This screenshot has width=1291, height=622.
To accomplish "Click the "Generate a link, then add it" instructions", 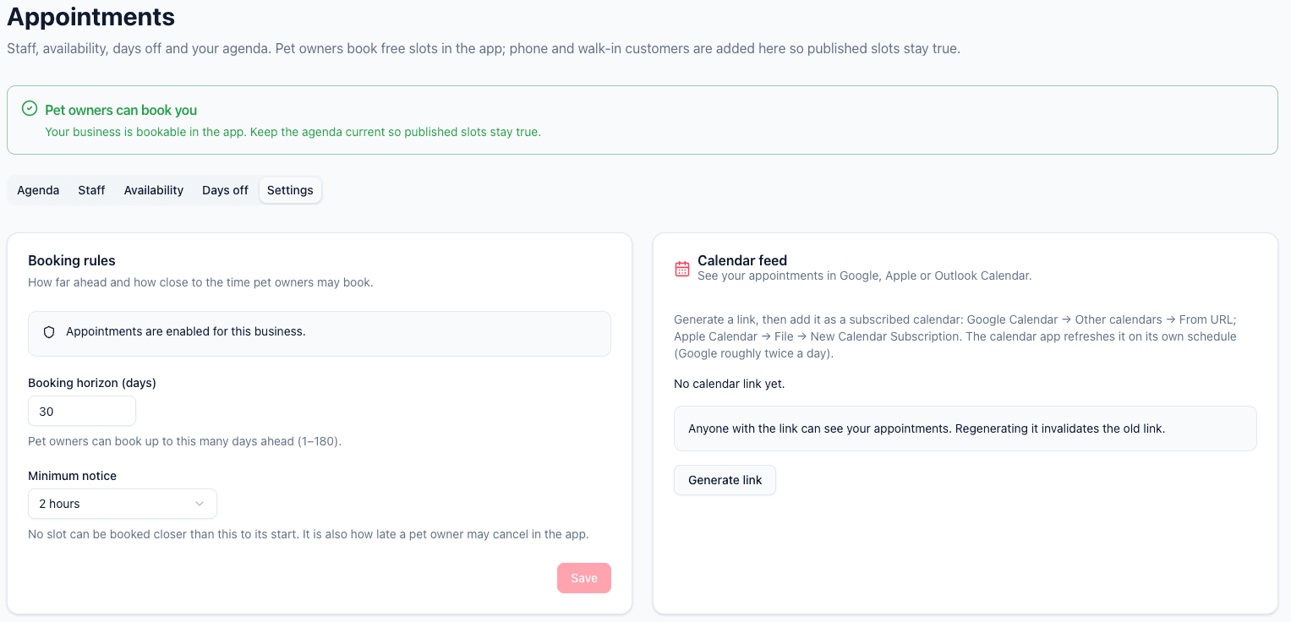I will [x=955, y=336].
